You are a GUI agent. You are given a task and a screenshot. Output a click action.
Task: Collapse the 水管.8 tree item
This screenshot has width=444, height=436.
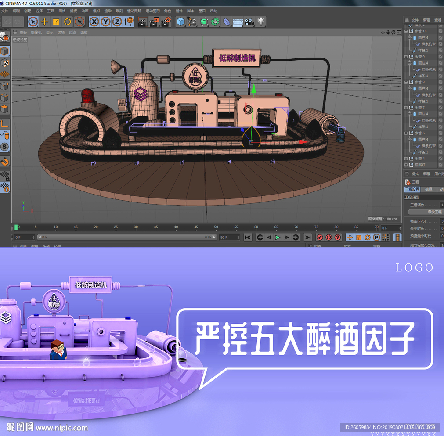point(406,82)
